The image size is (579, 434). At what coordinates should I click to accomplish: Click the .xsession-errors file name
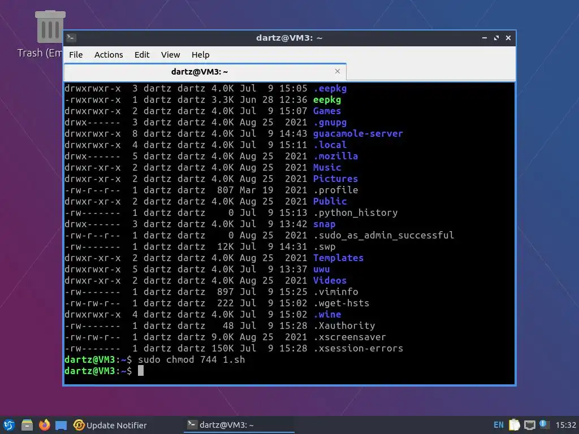(x=358, y=348)
